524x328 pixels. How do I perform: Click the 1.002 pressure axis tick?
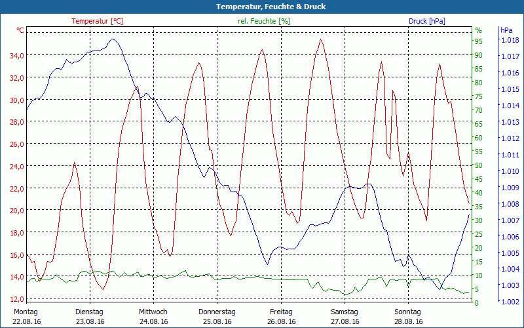click(x=510, y=301)
